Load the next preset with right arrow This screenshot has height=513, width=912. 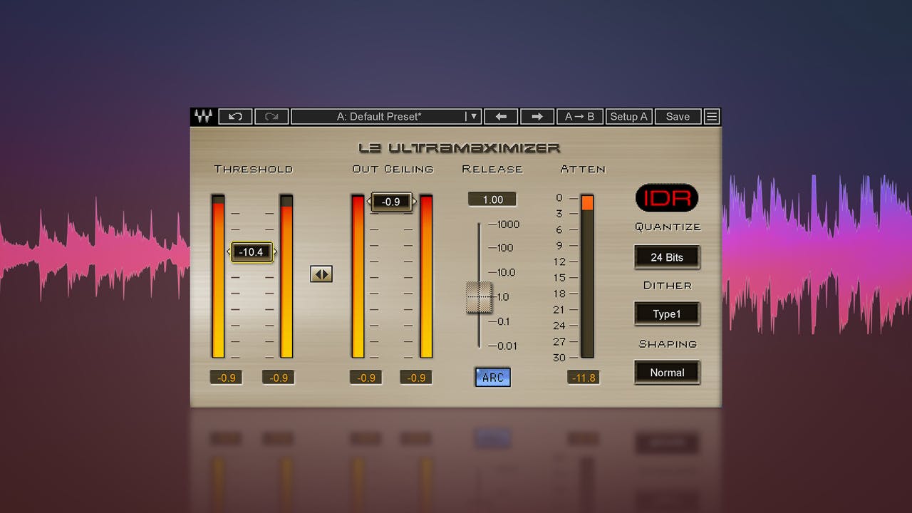[x=537, y=117]
